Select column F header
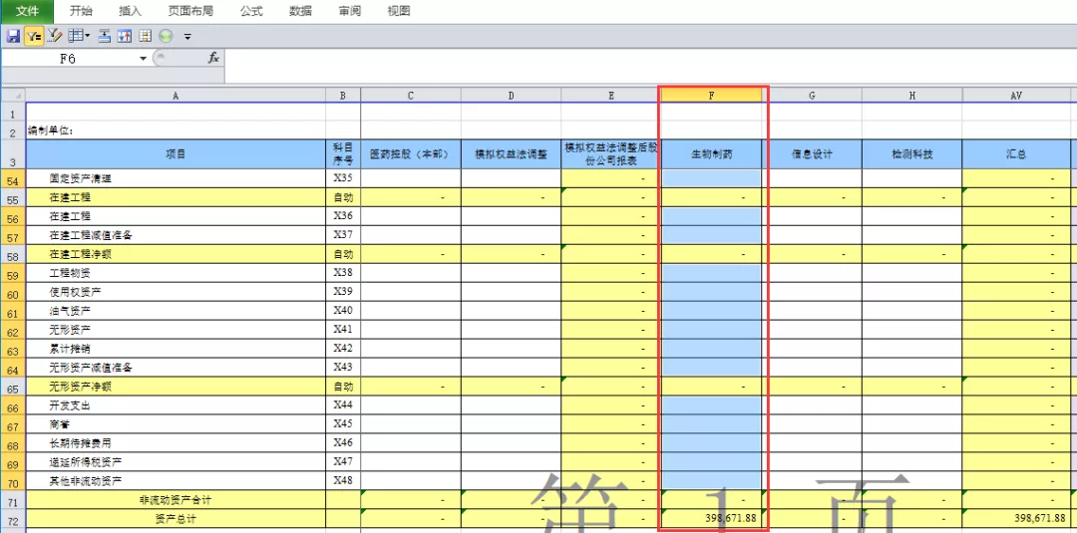The image size is (1077, 533). click(x=711, y=96)
